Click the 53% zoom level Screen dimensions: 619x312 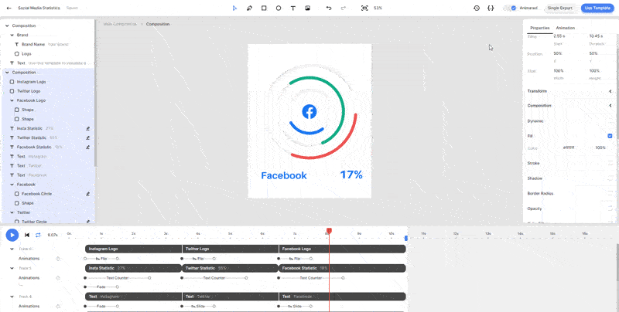[x=378, y=8]
